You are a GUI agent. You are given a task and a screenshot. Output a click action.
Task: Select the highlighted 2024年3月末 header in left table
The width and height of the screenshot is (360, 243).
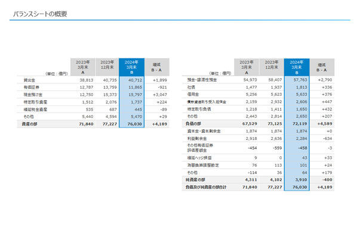click(x=131, y=67)
